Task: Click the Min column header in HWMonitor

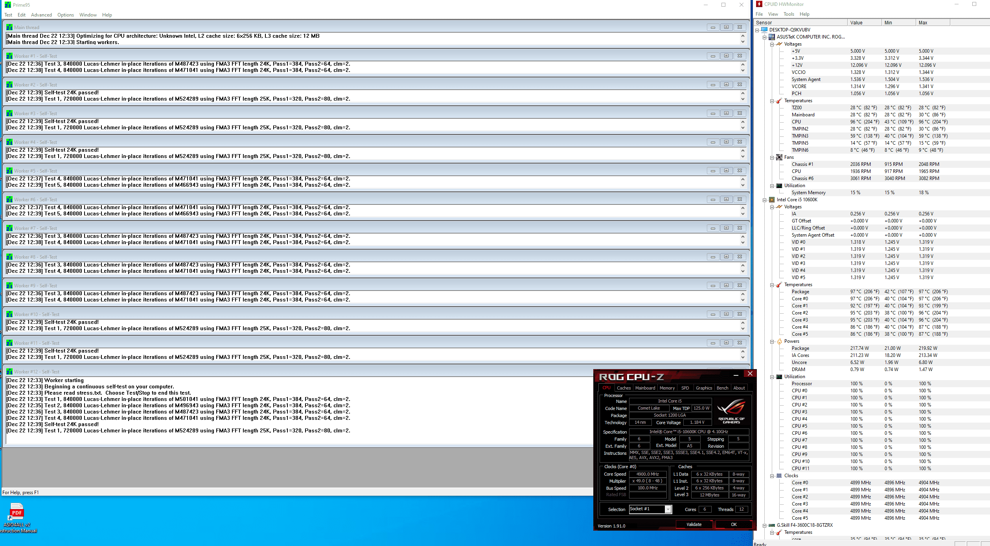Action: [899, 22]
